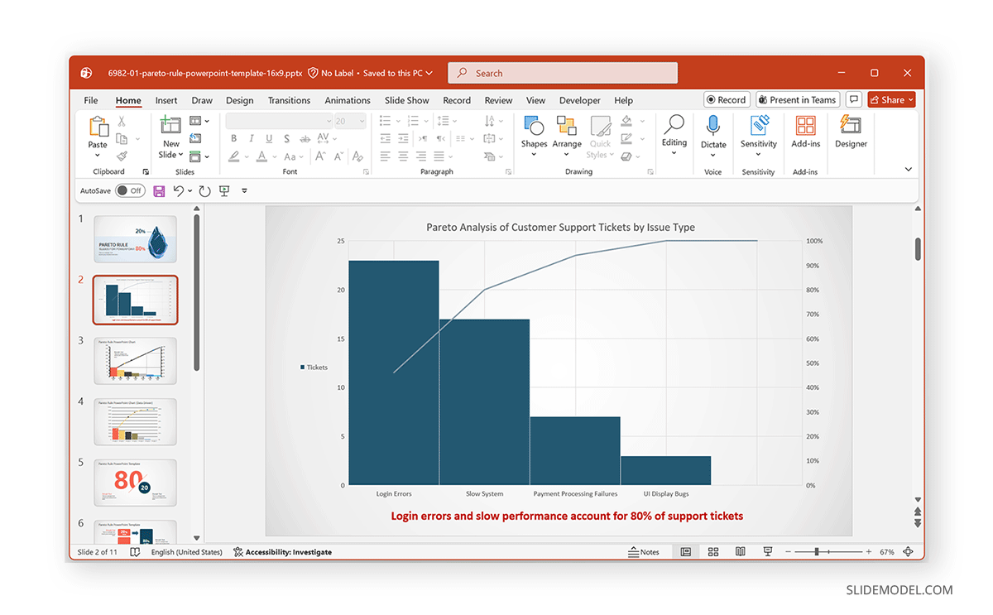
Task: Open the Slide Show menu tab
Action: coord(406,100)
